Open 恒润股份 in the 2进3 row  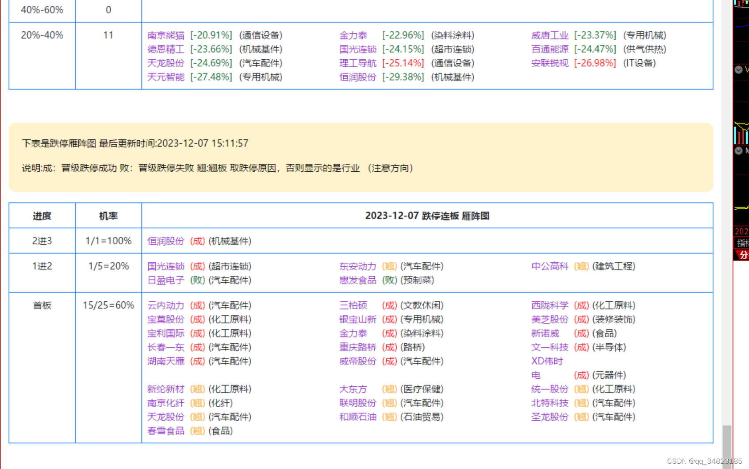(x=165, y=241)
